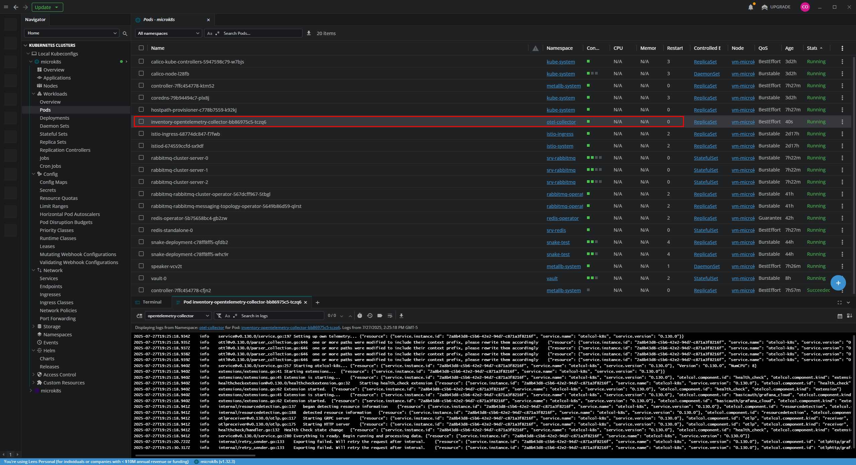Viewport: 856px width, 465px height.
Task: Open the CO user avatar menu
Action: (805, 7)
